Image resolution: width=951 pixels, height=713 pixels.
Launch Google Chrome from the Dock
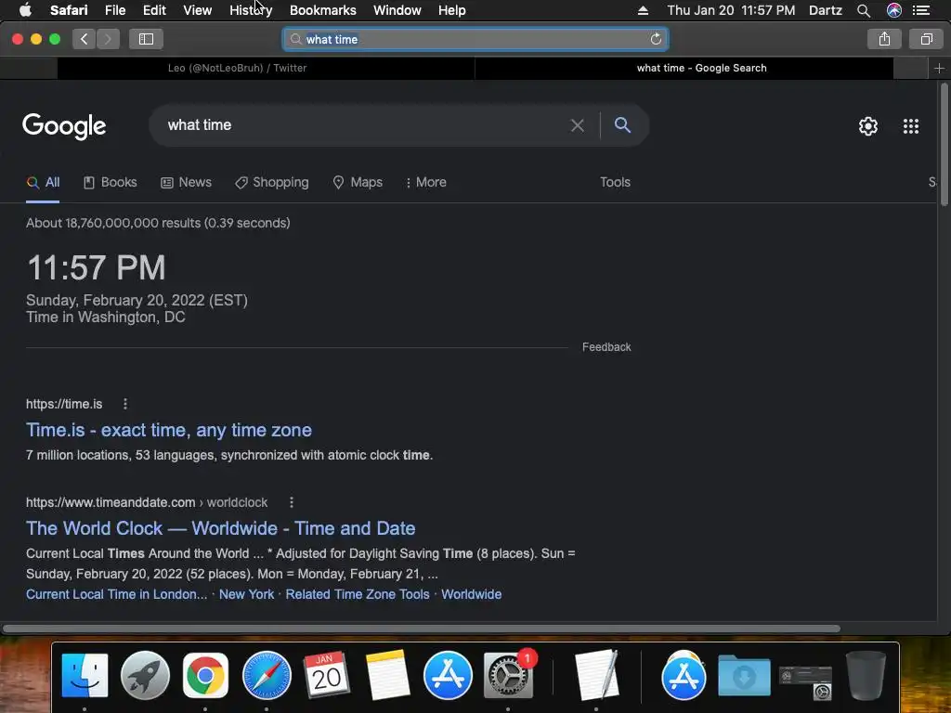(205, 675)
